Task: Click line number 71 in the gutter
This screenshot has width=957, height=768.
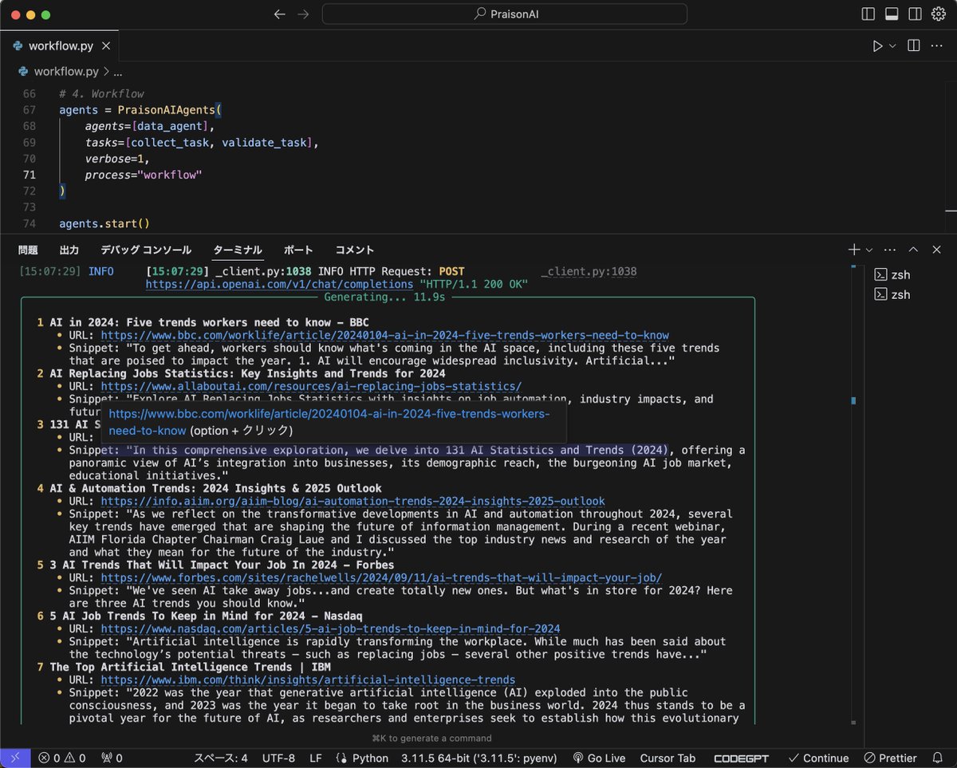Action: coord(29,175)
